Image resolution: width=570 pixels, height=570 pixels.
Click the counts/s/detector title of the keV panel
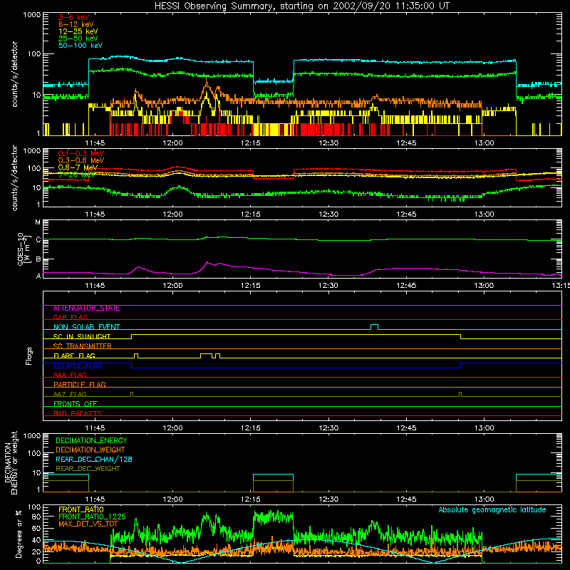[14, 74]
